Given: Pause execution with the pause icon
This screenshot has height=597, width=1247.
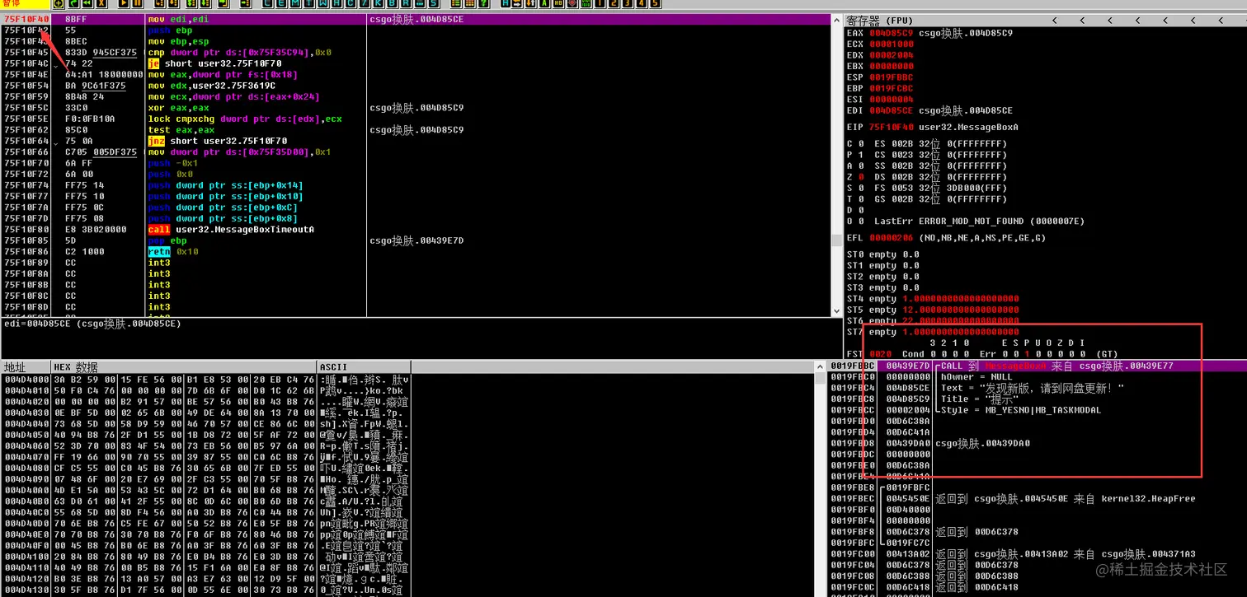Looking at the screenshot, I should 138,4.
